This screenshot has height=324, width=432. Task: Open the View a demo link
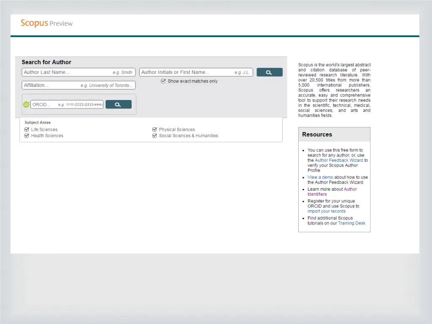click(x=320, y=177)
